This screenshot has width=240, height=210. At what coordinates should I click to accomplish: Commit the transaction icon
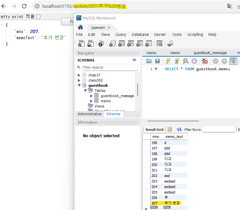pos(215,61)
